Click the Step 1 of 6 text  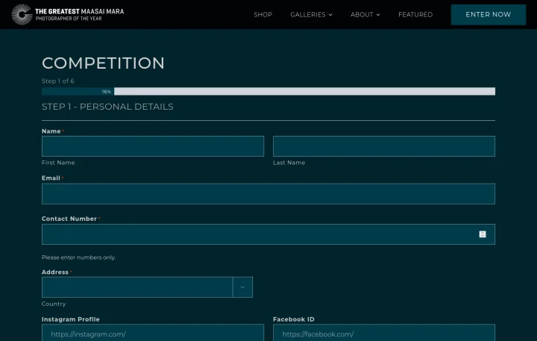pyautogui.click(x=58, y=81)
